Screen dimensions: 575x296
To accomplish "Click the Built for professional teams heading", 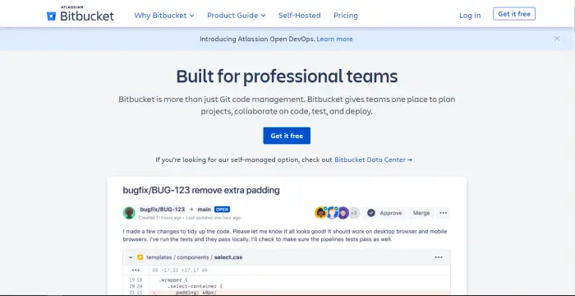I will [x=287, y=76].
